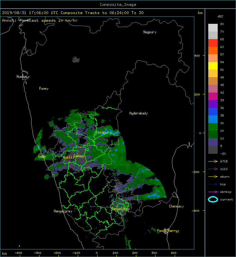Click the Goa label on the coast

tap(41, 157)
